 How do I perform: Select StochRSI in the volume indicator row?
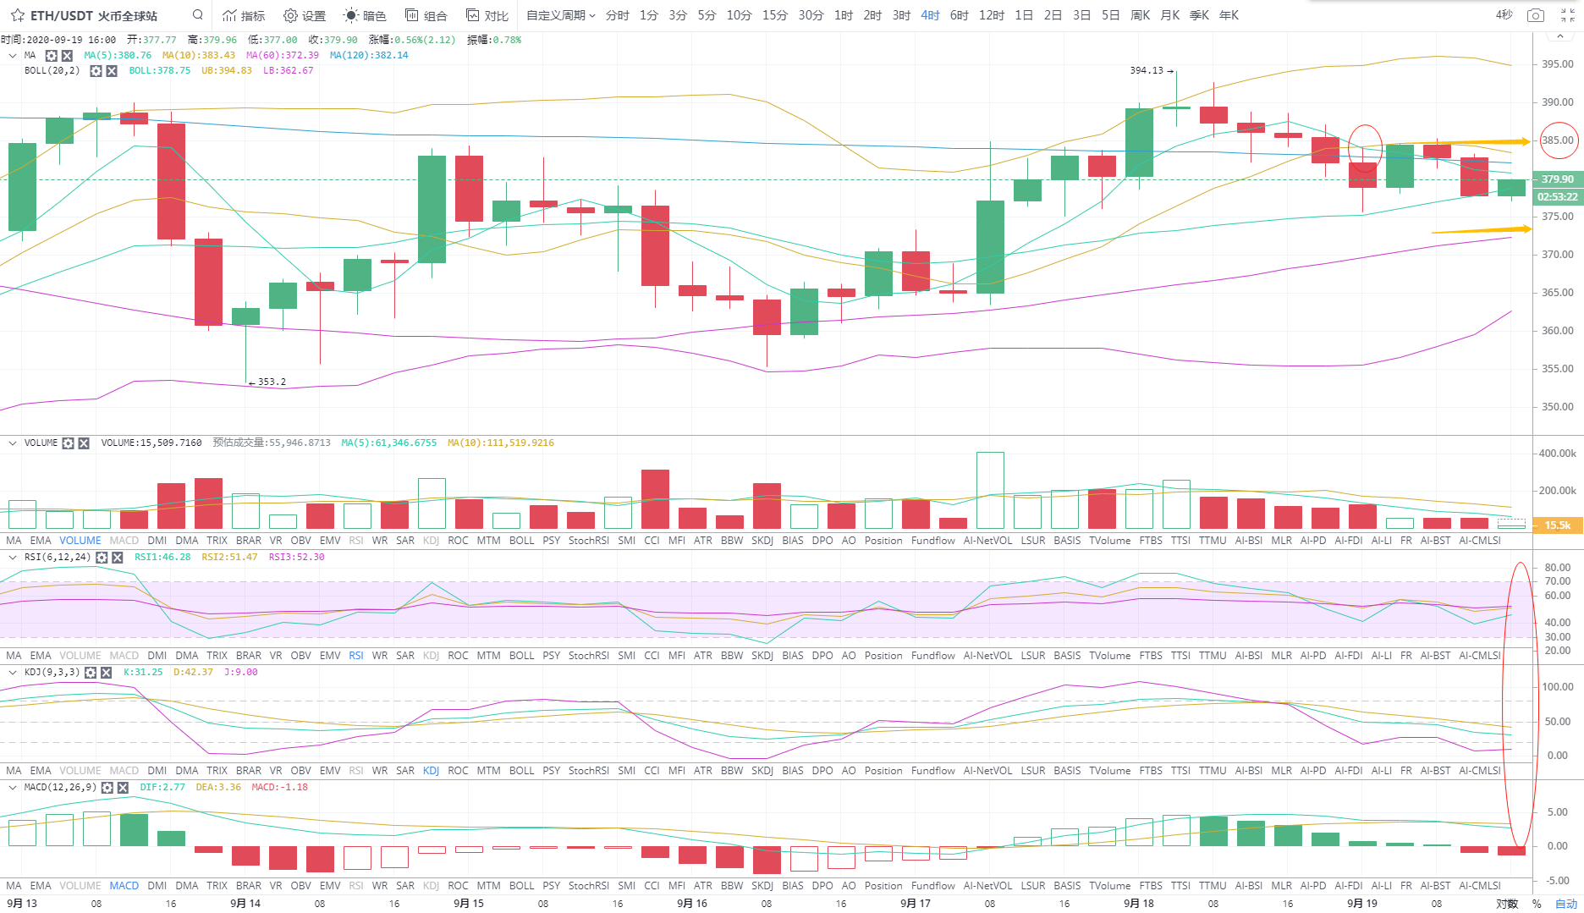[x=588, y=541]
